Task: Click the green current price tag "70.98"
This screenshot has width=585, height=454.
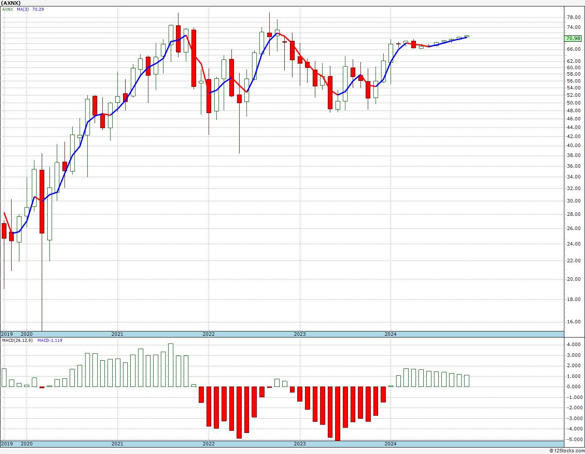Action: pyautogui.click(x=573, y=38)
